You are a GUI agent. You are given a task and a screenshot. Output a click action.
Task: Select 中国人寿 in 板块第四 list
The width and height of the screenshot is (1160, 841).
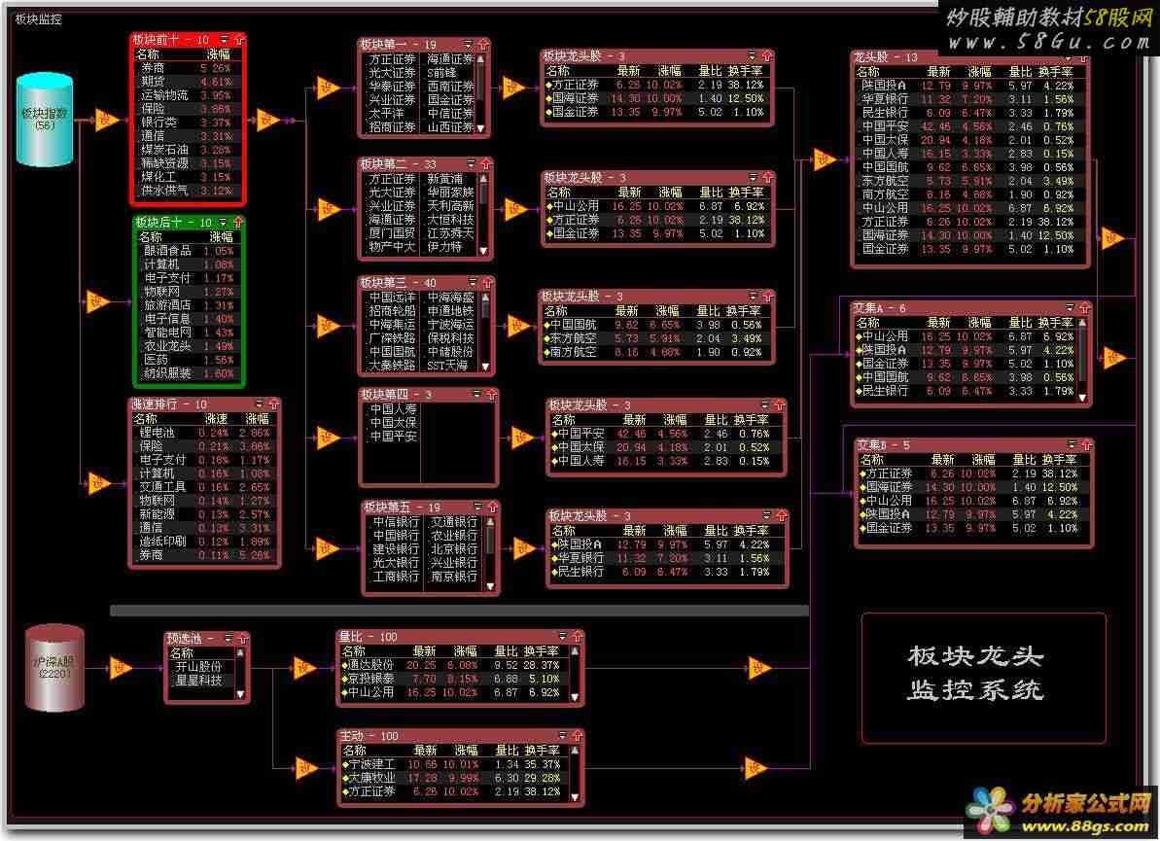393,409
